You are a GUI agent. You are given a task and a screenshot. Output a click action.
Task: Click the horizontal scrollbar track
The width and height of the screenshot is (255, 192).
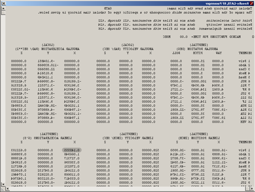(x=127, y=188)
